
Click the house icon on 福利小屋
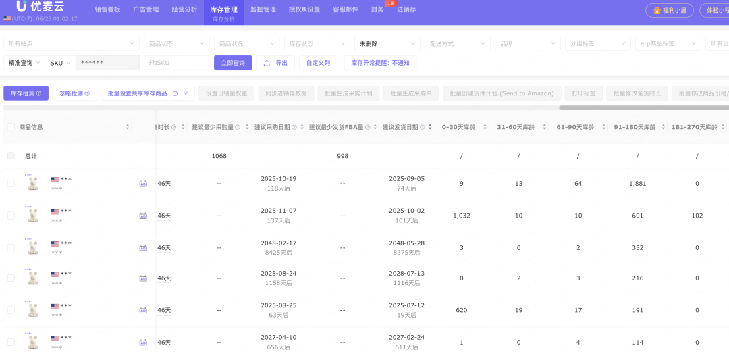click(657, 10)
